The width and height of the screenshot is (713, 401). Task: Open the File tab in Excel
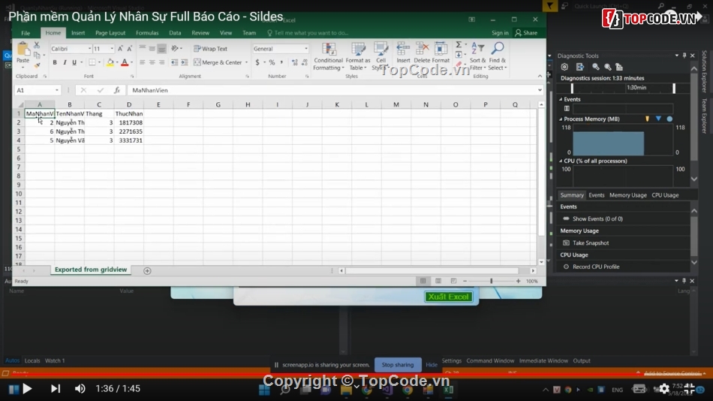coord(26,33)
